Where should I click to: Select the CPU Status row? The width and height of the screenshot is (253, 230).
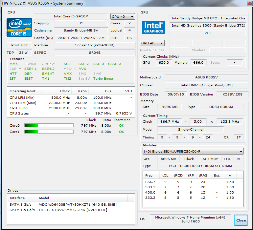(71, 113)
